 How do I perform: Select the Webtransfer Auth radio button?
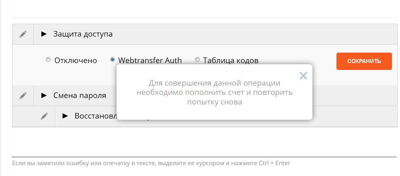click(x=112, y=60)
